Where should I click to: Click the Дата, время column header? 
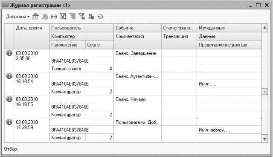tap(32, 36)
